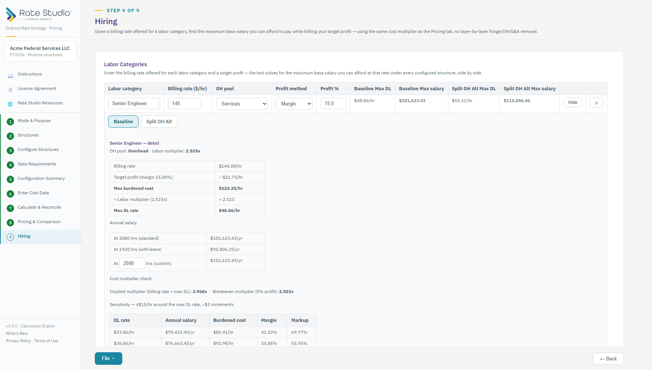Image resolution: width=652 pixels, height=370 pixels.
Task: Click the custom hours 2080 field
Action: click(x=132, y=263)
